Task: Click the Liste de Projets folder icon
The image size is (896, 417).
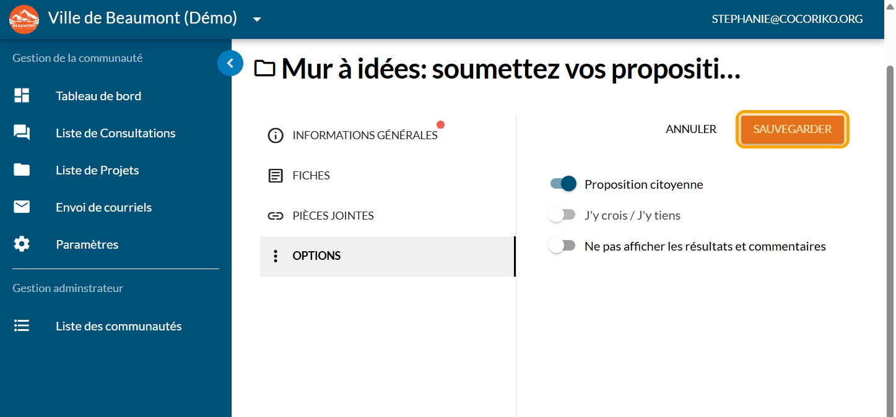Action: tap(22, 170)
